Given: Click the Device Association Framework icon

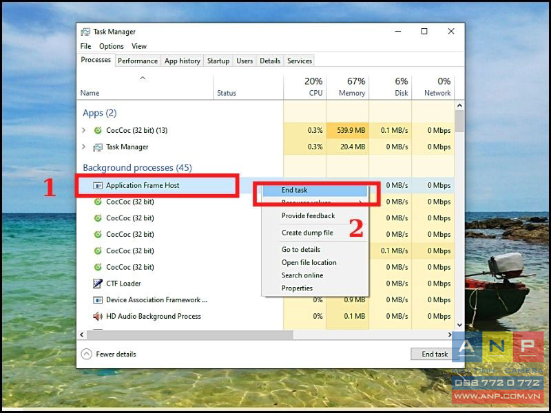Looking at the screenshot, I should (x=98, y=300).
